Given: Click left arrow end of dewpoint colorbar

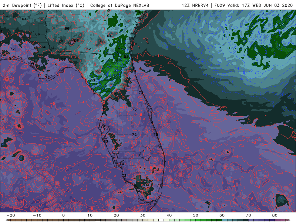Looking at the screenshot, I should [x=7, y=220].
